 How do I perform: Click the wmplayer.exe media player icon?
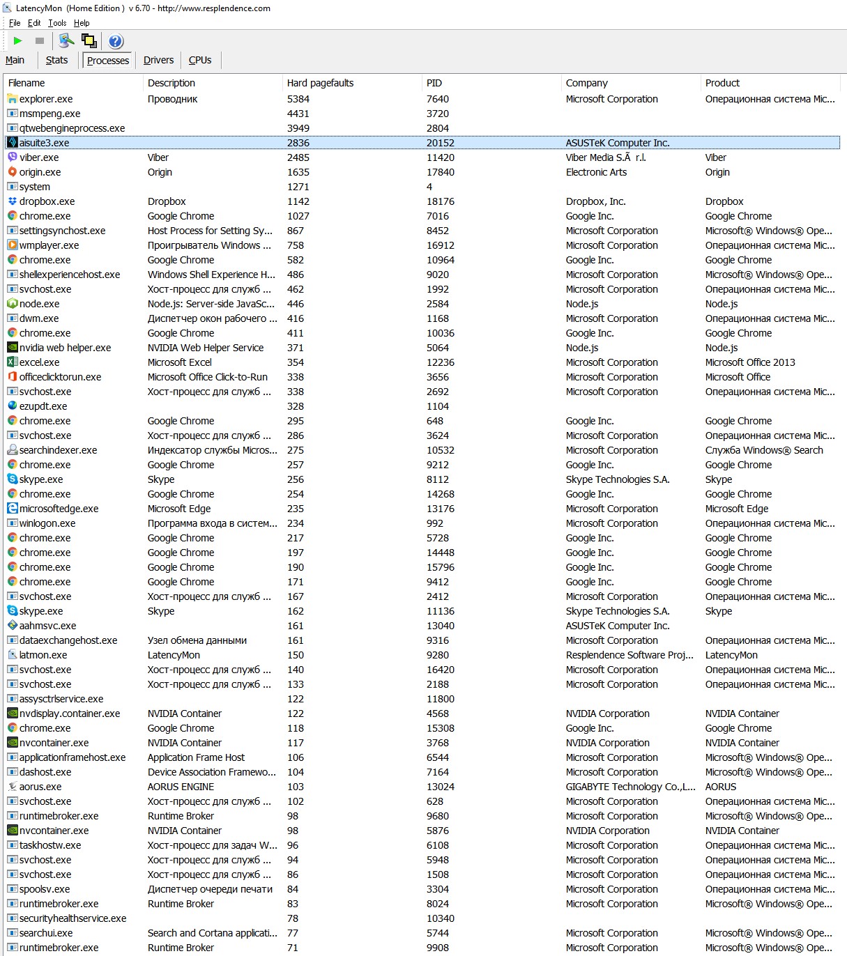click(x=13, y=245)
